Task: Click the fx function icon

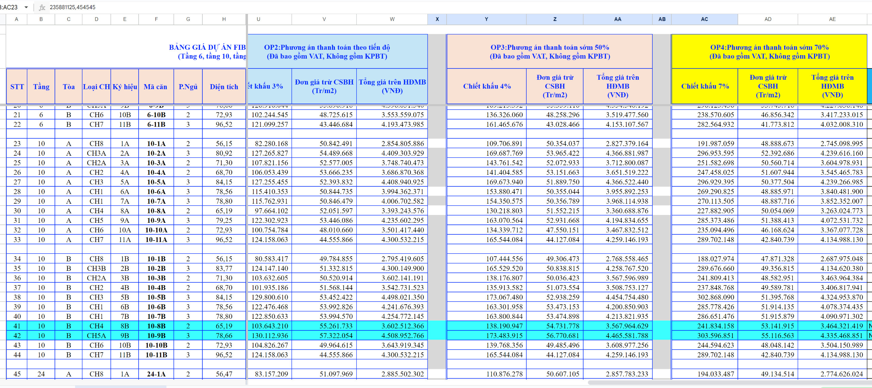Action: (x=42, y=7)
